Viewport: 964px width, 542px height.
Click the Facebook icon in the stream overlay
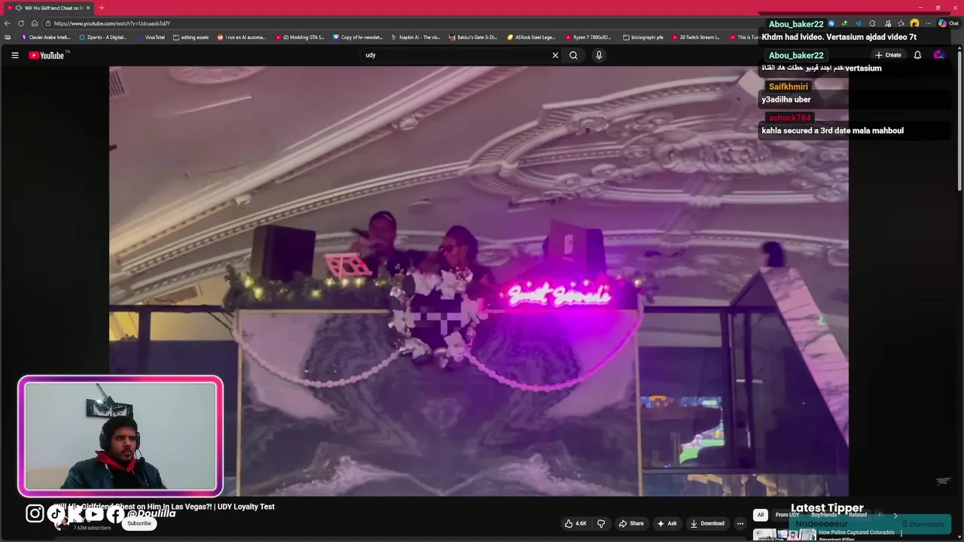tap(114, 514)
